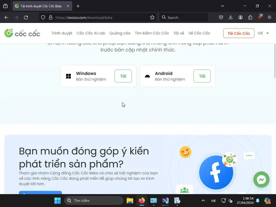Select the address bar URL
This screenshot has height=207, width=276.
84,18
